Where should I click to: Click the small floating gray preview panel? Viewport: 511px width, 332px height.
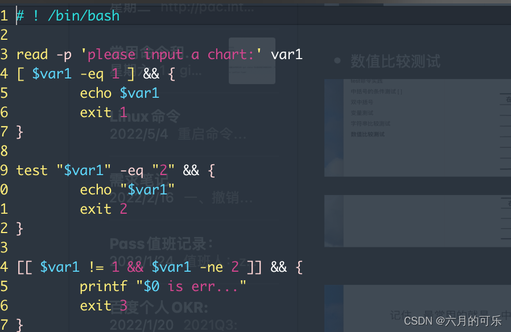pyautogui.click(x=252, y=60)
